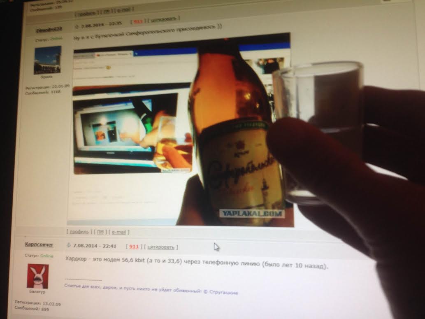The image size is (425, 319).
Task: Send a ПМ via link under Dimodrol28's post
Action: click(100, 232)
